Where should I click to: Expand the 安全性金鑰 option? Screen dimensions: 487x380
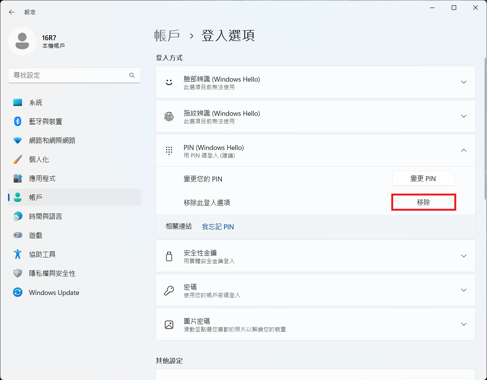pyautogui.click(x=463, y=256)
